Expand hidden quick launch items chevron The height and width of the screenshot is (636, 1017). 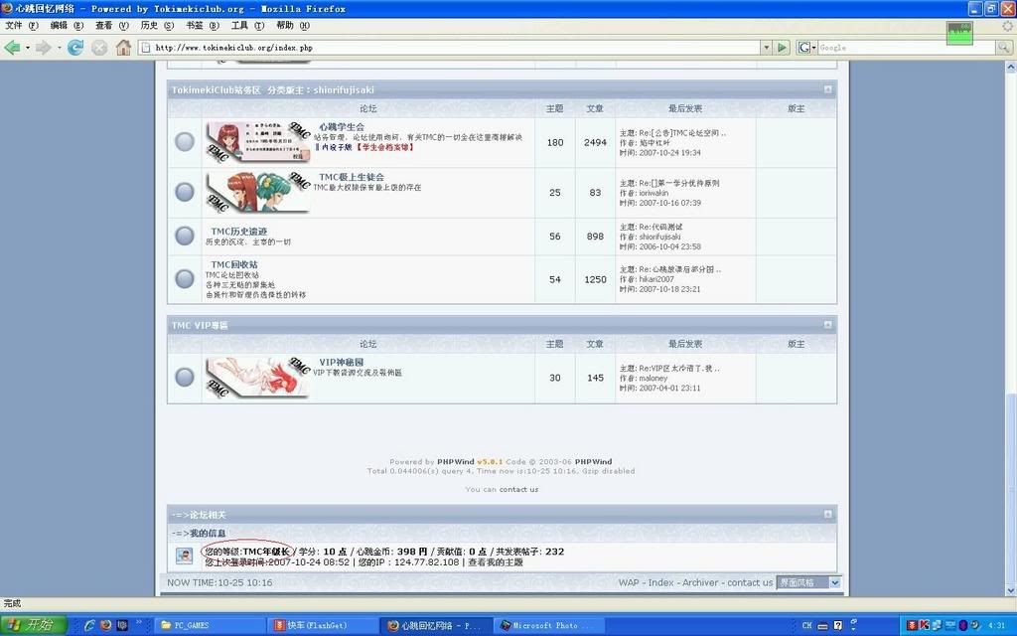tap(138, 622)
